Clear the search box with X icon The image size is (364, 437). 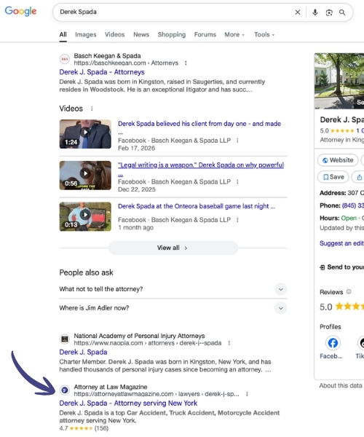(x=298, y=12)
